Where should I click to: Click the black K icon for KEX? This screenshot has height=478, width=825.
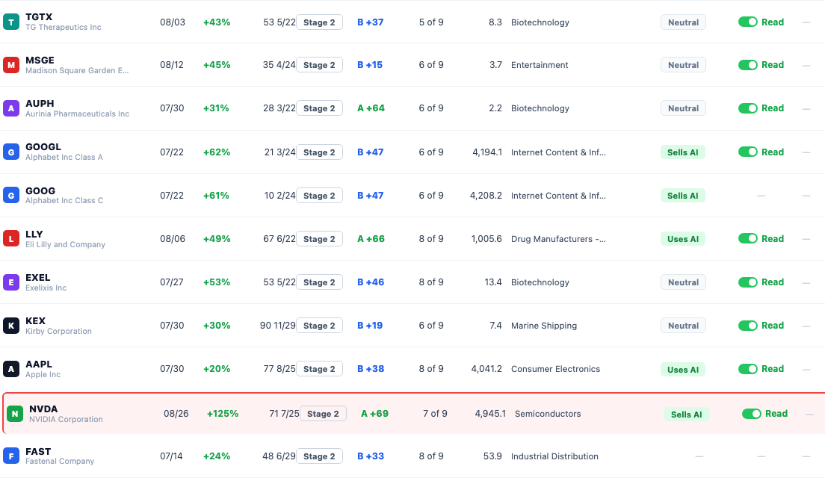click(x=11, y=326)
